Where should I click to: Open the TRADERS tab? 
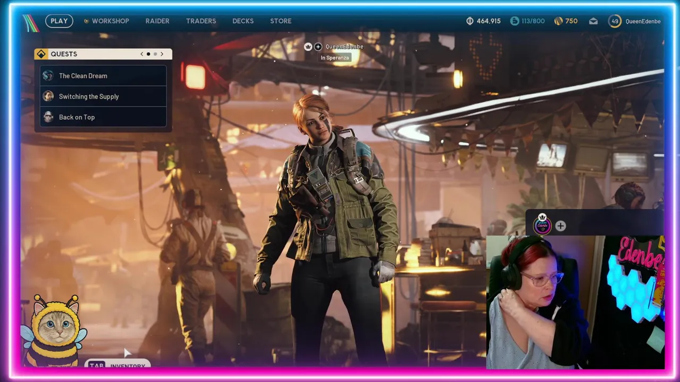(x=201, y=21)
